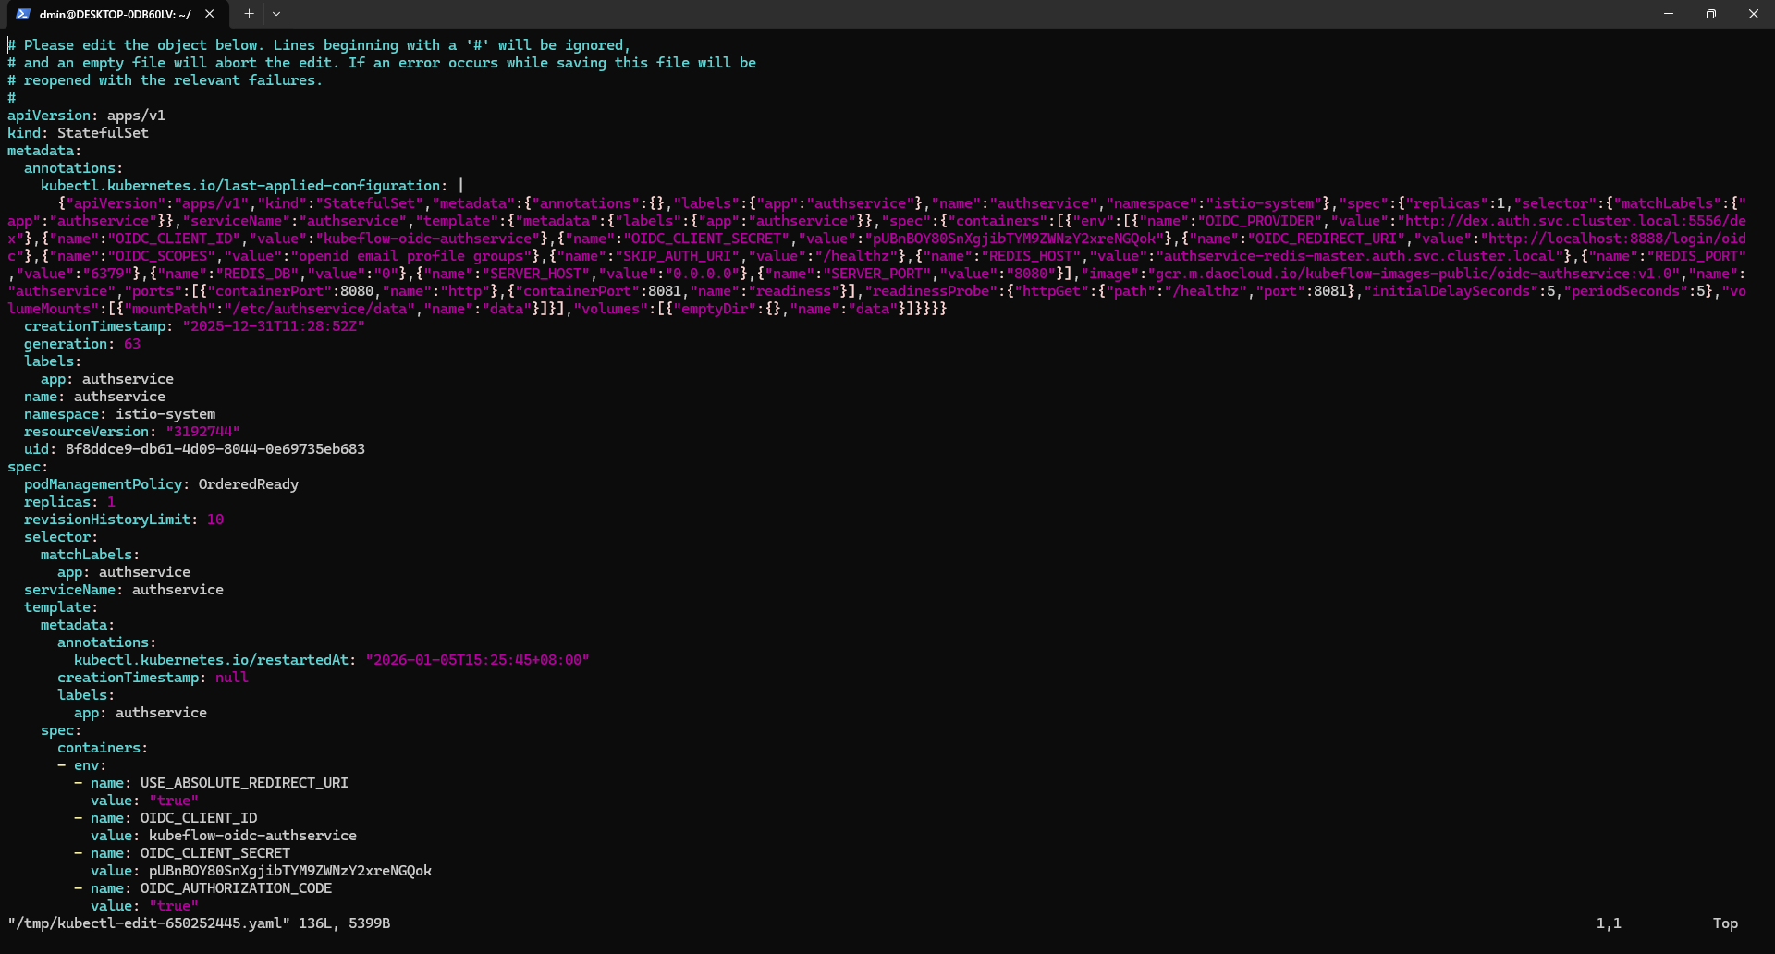Click the 'apiVersion: apps/v1' line

click(x=86, y=116)
